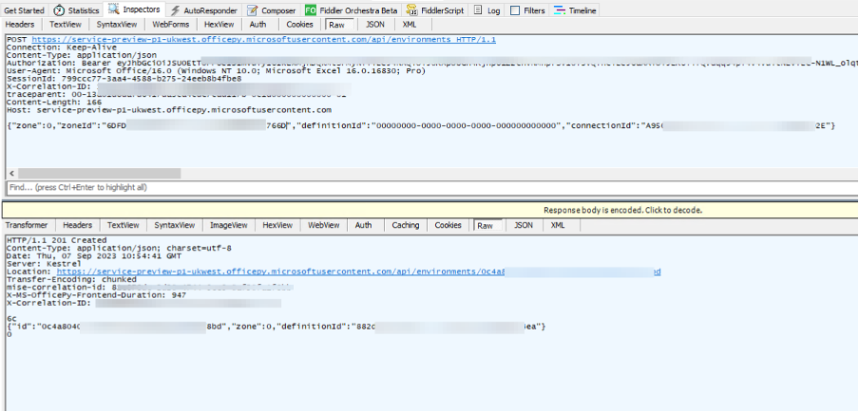Click the 'X-MS-OfficePy-Frontend-Duration: 947' line

click(96, 295)
